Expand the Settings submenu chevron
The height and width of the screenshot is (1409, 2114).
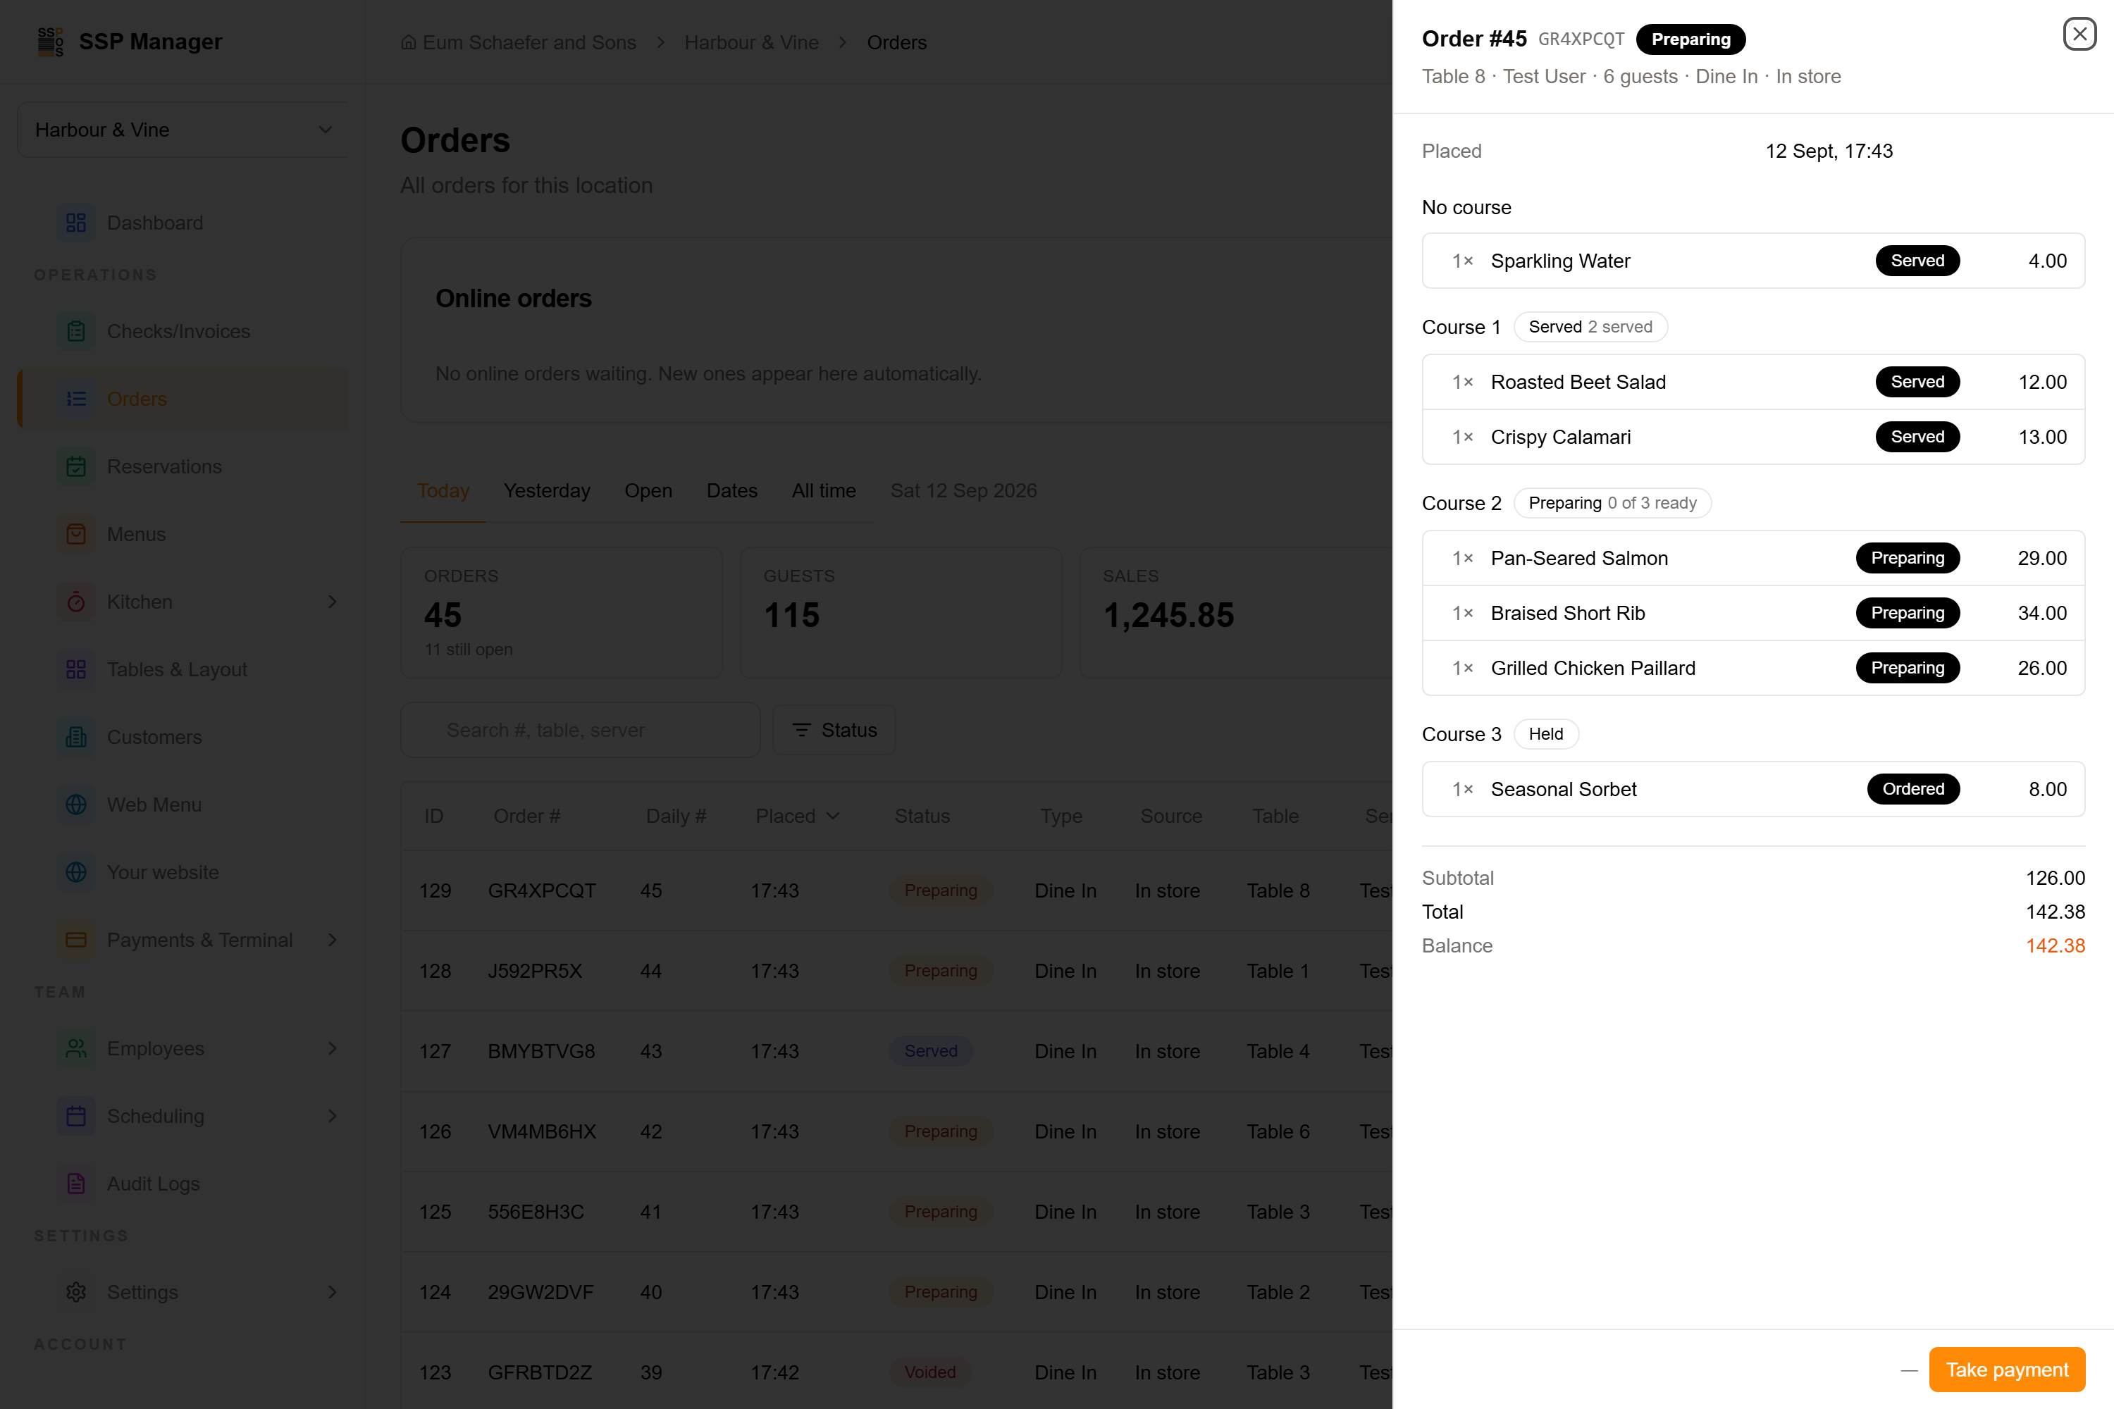point(332,1291)
